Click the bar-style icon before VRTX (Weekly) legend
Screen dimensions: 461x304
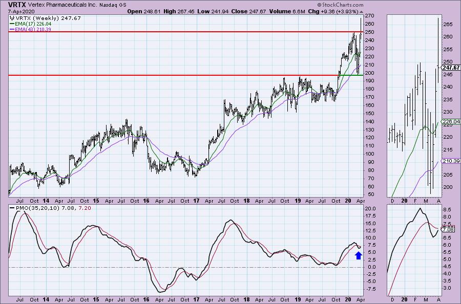tap(12, 18)
